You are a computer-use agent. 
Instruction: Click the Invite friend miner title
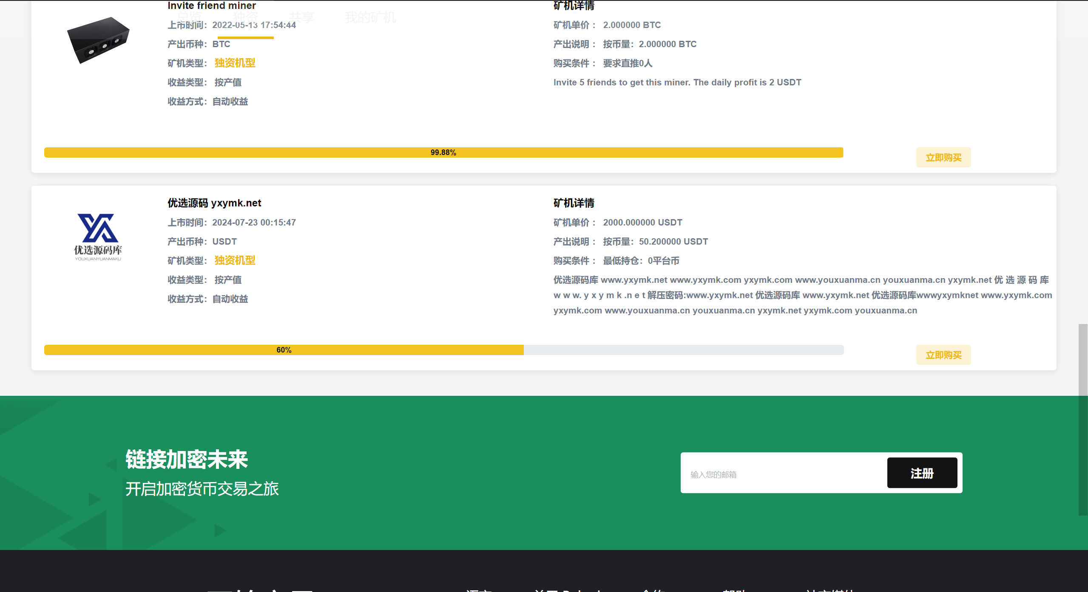[x=212, y=6]
